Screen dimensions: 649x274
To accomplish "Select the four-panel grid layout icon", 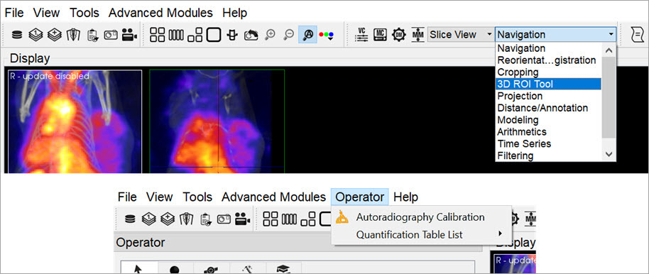I will pos(158,35).
